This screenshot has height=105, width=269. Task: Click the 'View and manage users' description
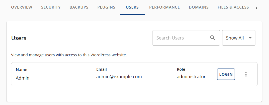(69, 55)
